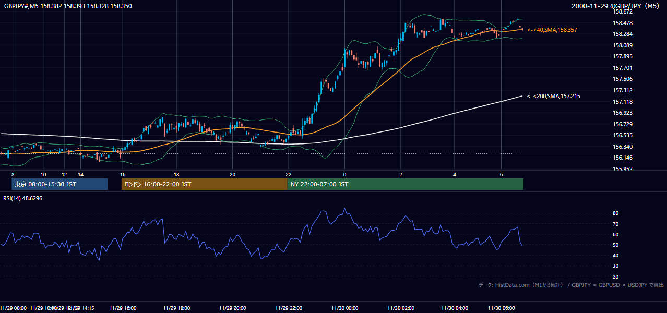Click the 40 SMA label 158.357
667x313 pixels.
click(x=552, y=30)
